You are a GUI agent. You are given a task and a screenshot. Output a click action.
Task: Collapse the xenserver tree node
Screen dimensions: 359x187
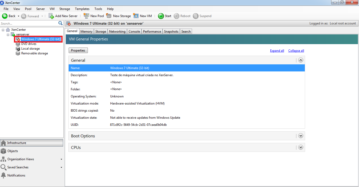pos(8,34)
